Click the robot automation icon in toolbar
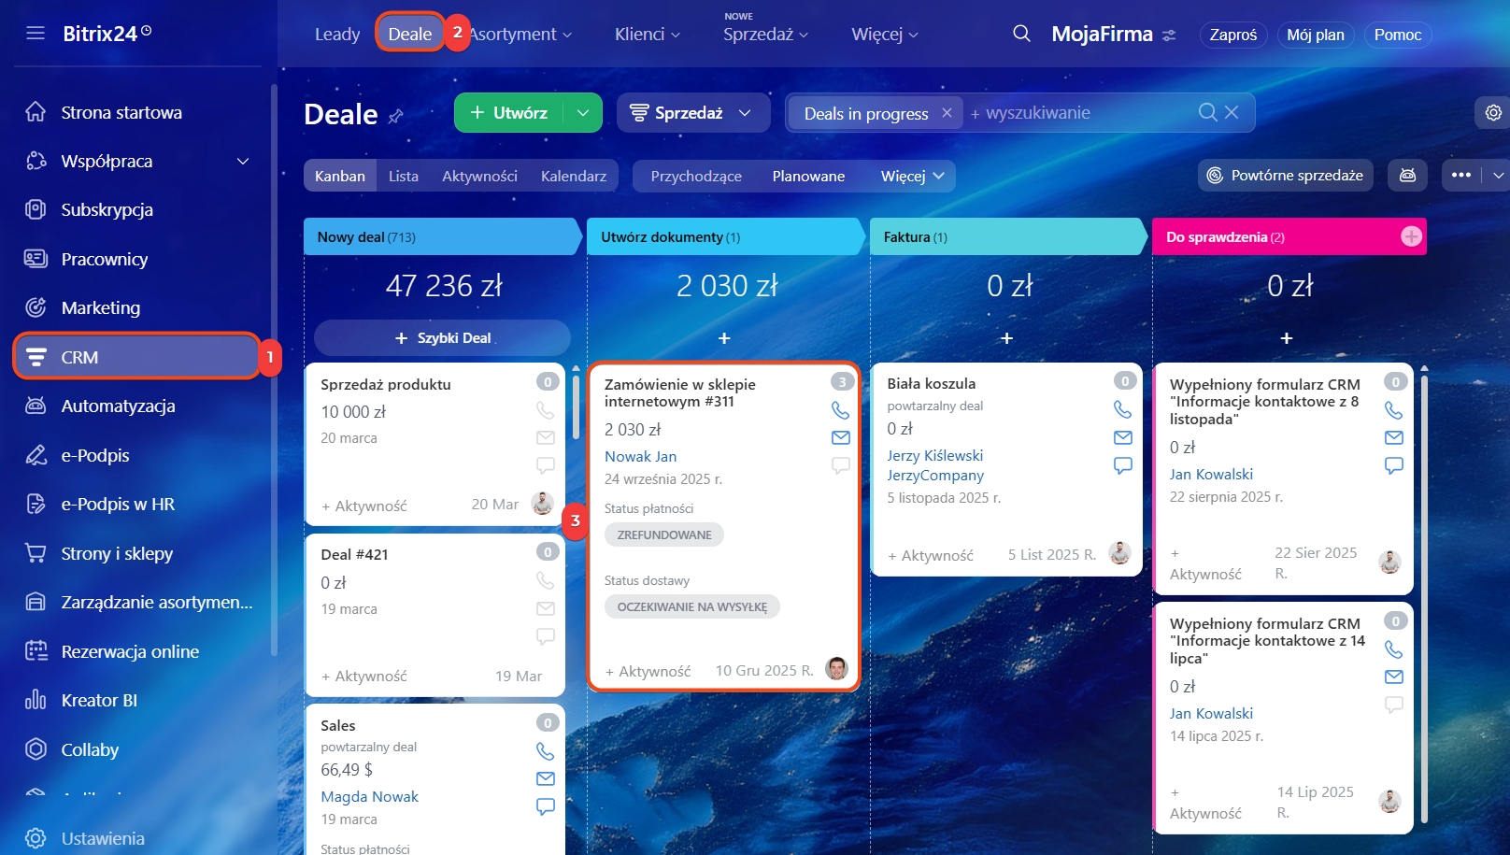The width and height of the screenshot is (1510, 855). click(x=1407, y=176)
